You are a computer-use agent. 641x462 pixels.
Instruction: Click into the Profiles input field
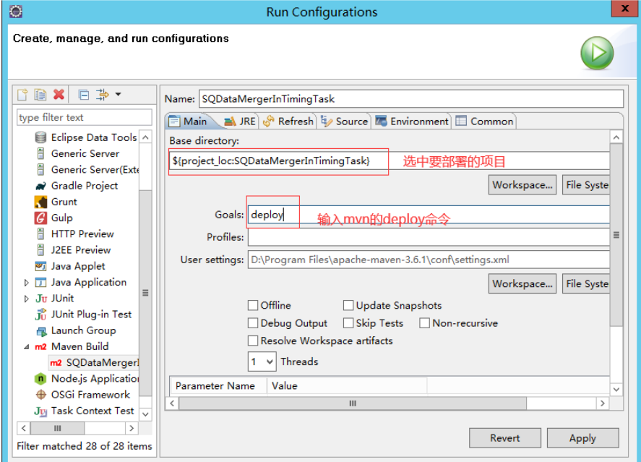point(429,237)
